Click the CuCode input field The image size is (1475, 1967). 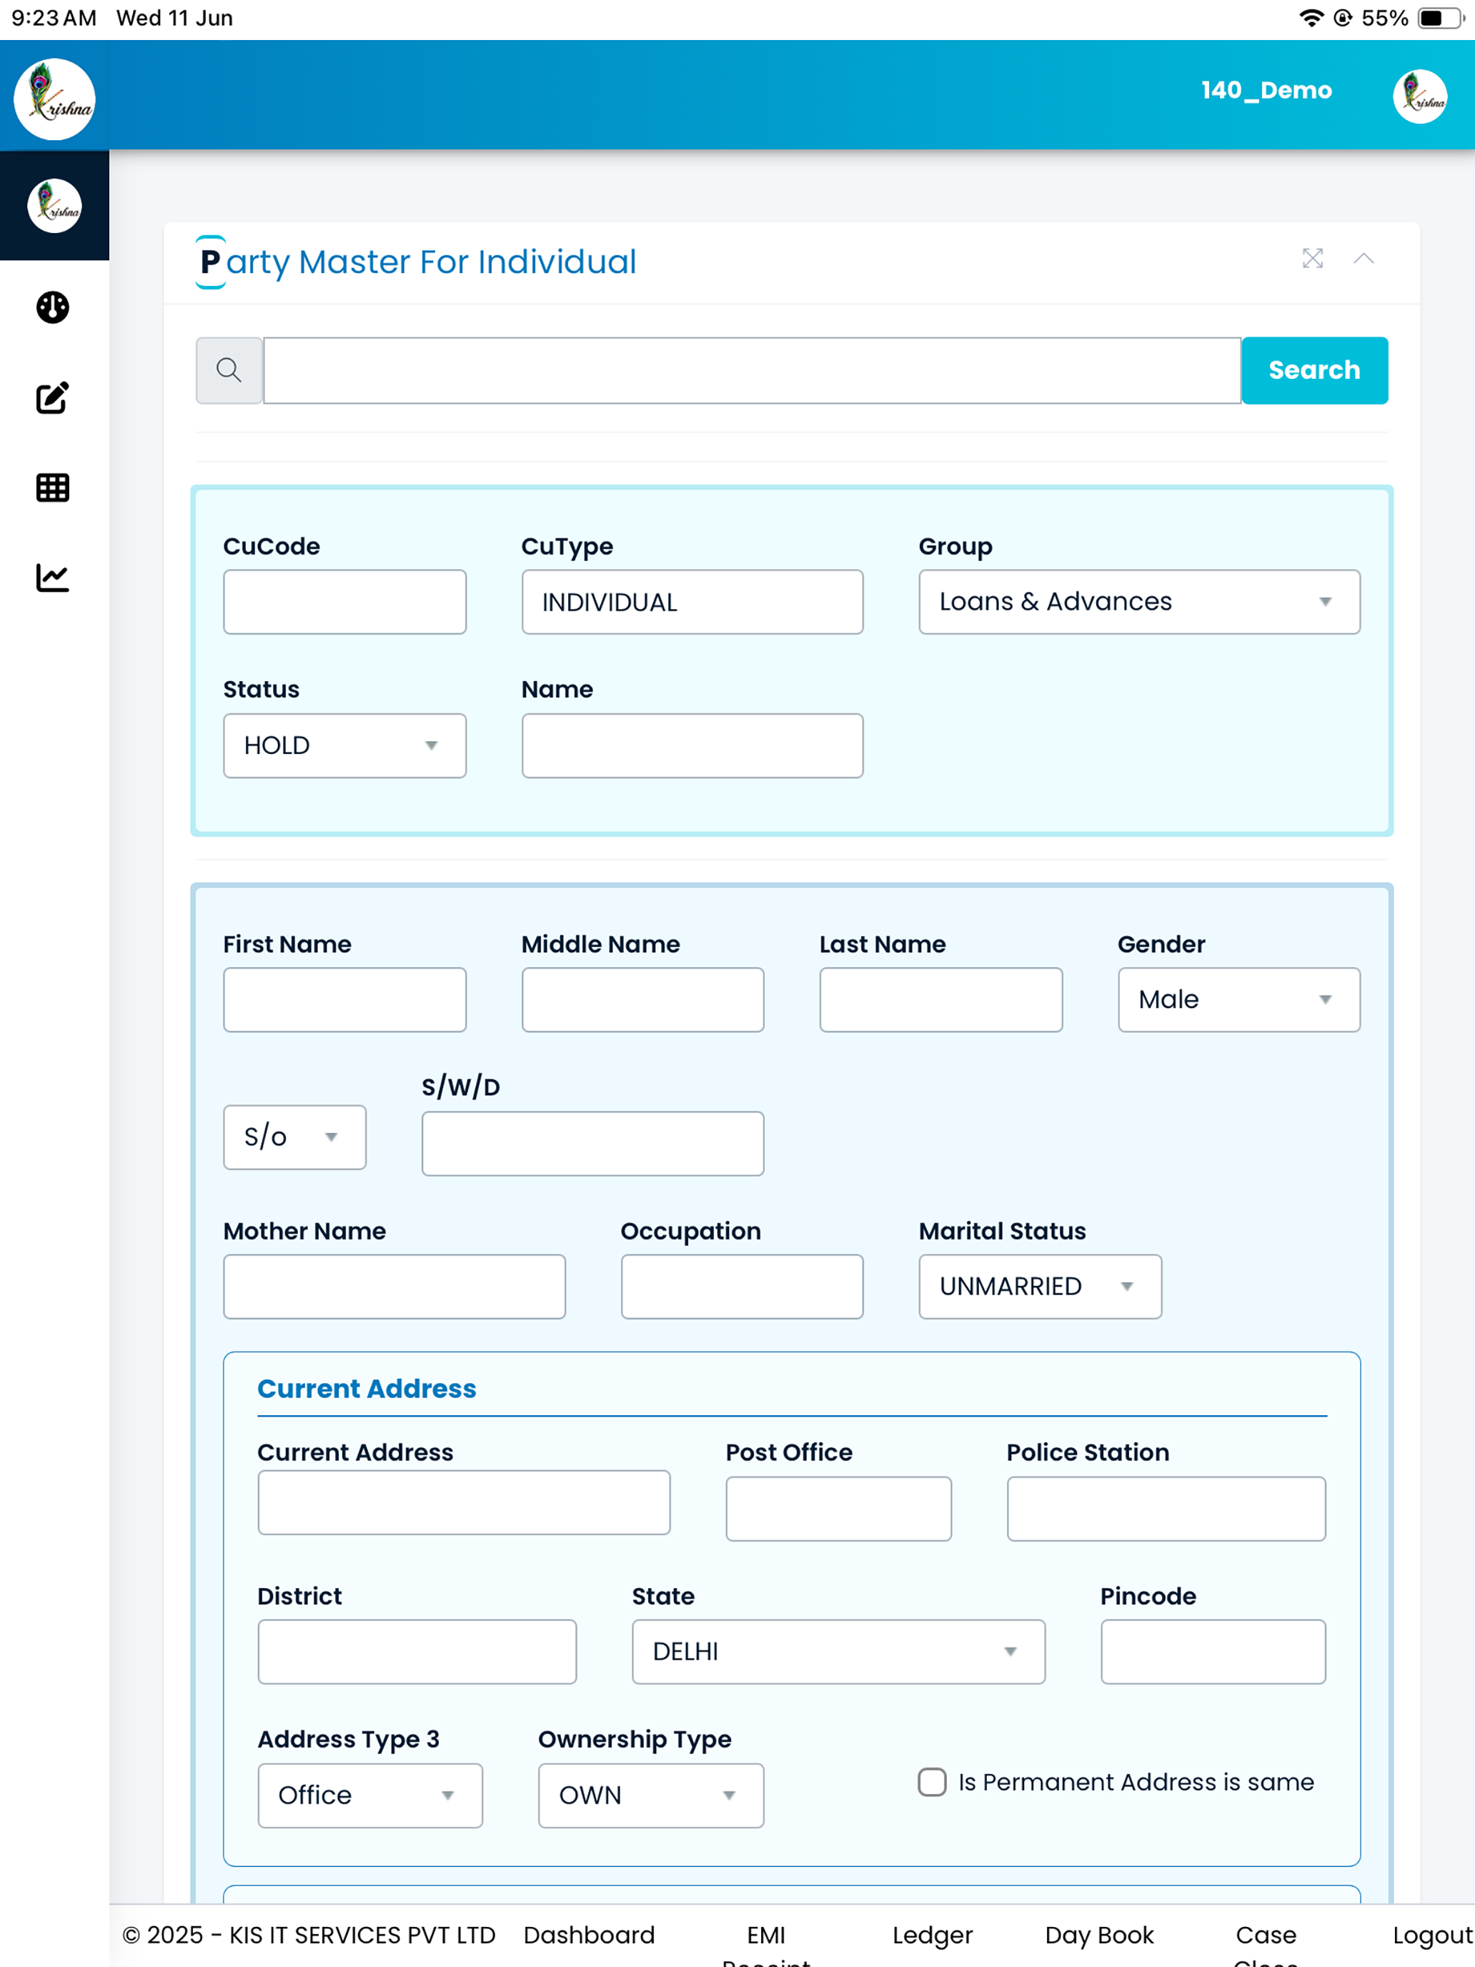coord(345,602)
